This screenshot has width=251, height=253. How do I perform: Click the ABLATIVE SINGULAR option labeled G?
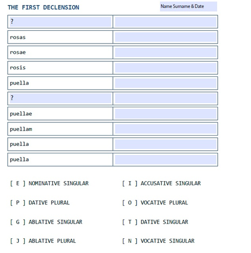(x=46, y=222)
